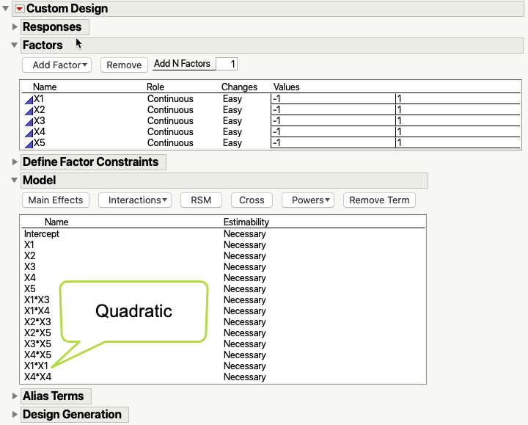Image resolution: width=528 pixels, height=425 pixels.
Task: Click the Main Effects button
Action: point(56,200)
